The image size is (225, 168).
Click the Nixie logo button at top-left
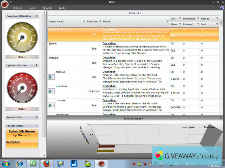tap(5, 5)
